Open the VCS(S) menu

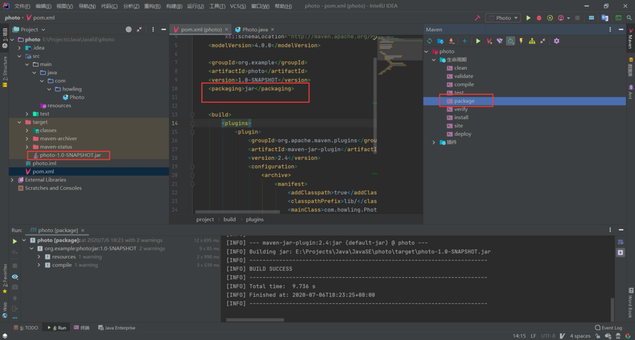pos(238,6)
